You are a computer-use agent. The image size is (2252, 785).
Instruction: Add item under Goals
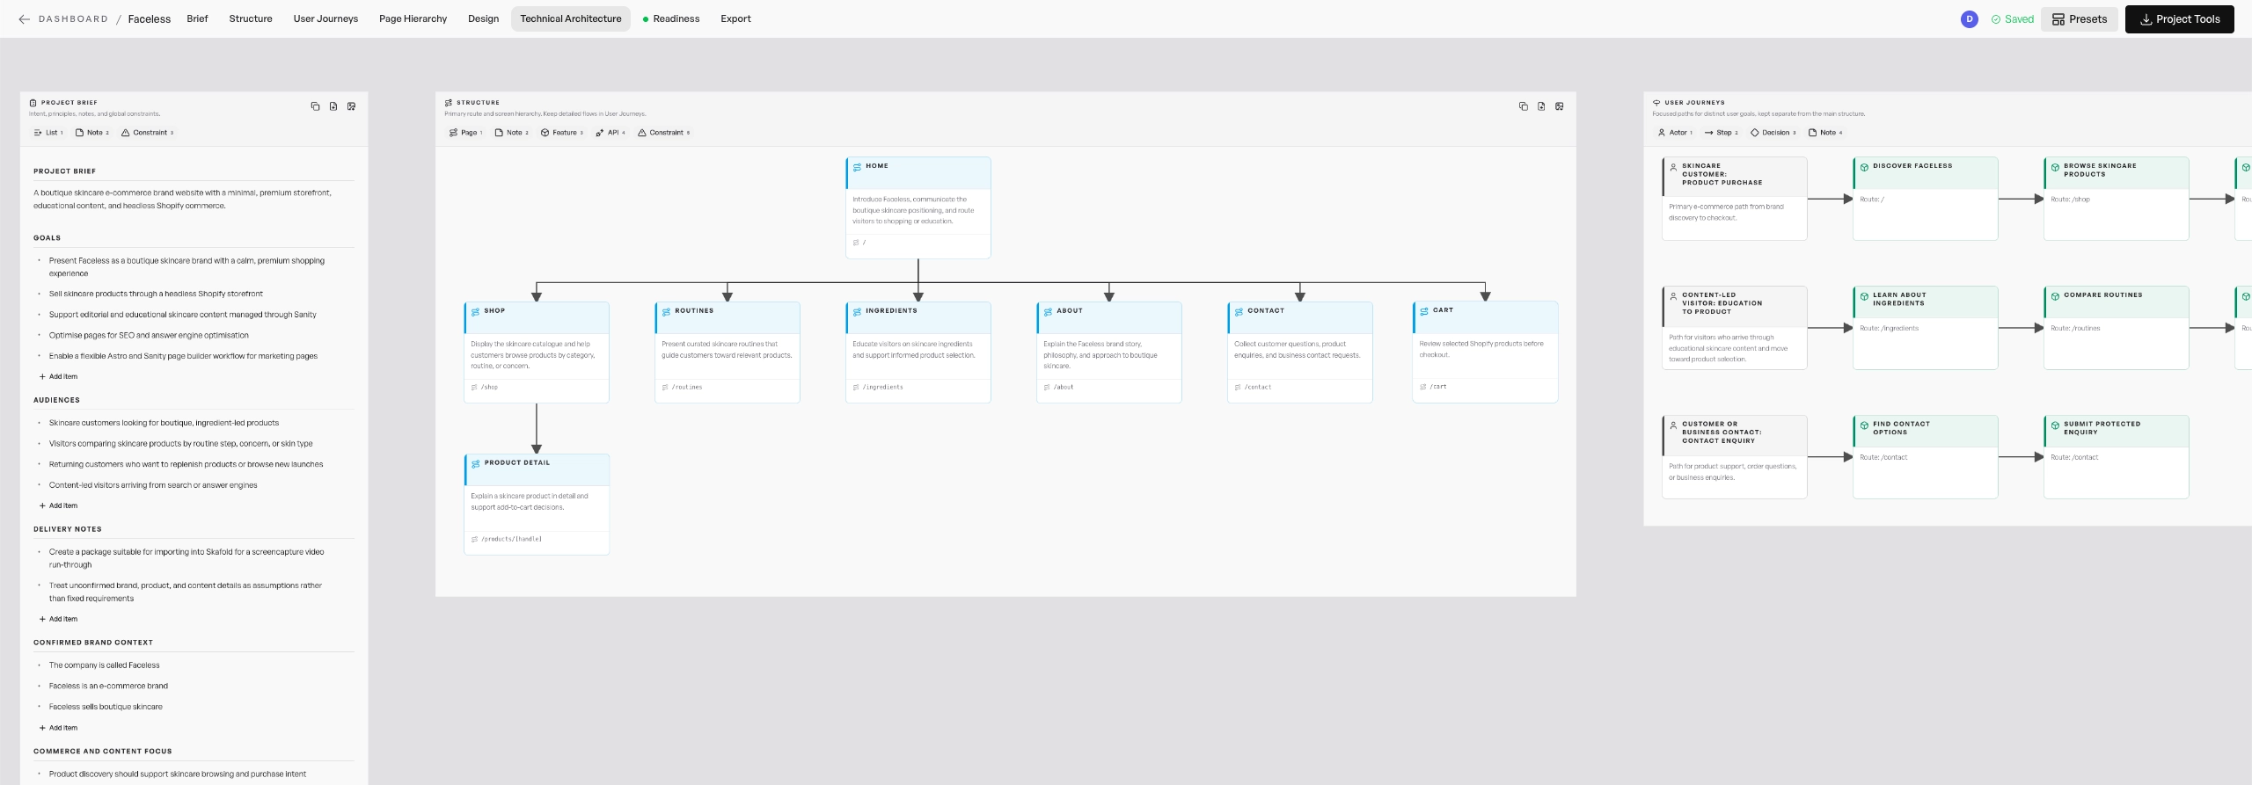[58, 376]
